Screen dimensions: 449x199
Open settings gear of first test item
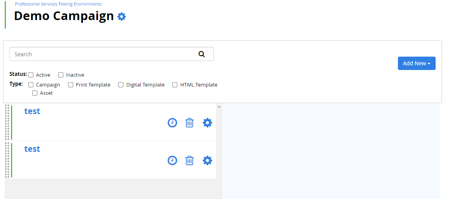coord(207,123)
